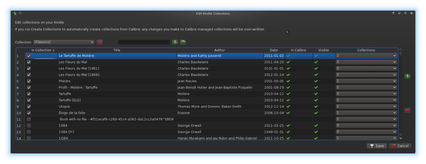The image size is (426, 164).
Task: Click the red minus icon right of the table
Action: (x=407, y=110)
